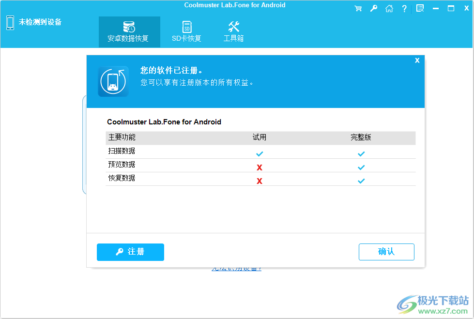Select the SD card icon above SD卡恢复
474x319 pixels.
click(x=186, y=27)
